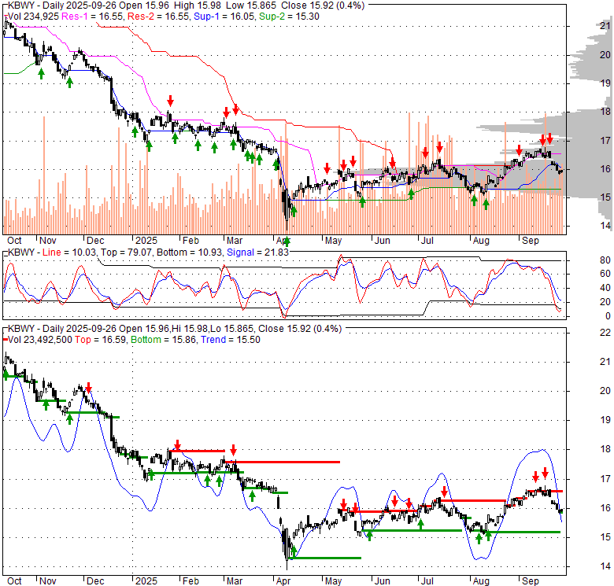
Task: Click Sep on the top chart's time axis
Action: click(x=531, y=241)
